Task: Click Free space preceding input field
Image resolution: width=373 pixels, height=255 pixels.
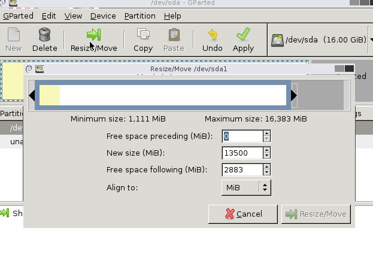Action: coord(242,136)
